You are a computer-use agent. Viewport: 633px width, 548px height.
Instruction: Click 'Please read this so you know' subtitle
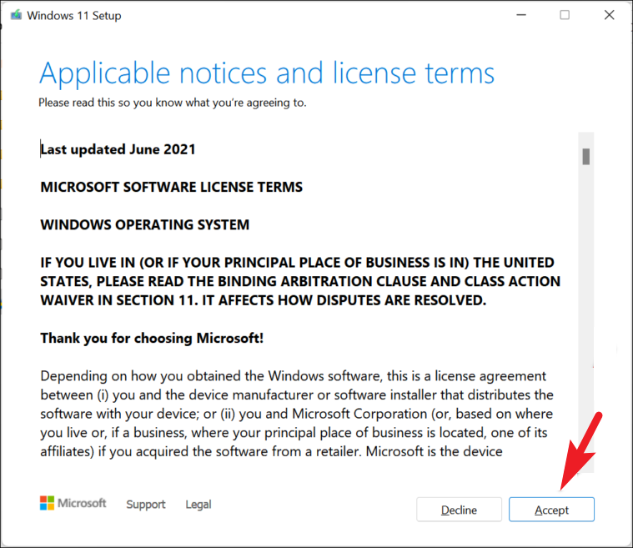click(x=173, y=103)
